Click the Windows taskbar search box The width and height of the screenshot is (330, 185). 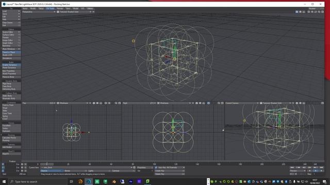point(38,181)
